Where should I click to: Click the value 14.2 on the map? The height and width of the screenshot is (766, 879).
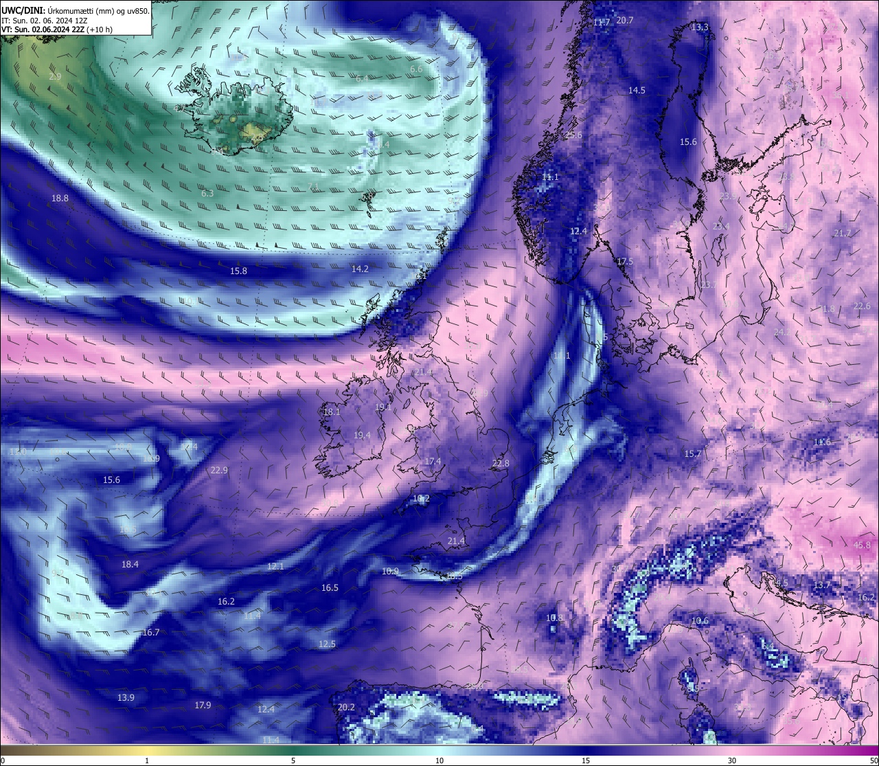(360, 269)
